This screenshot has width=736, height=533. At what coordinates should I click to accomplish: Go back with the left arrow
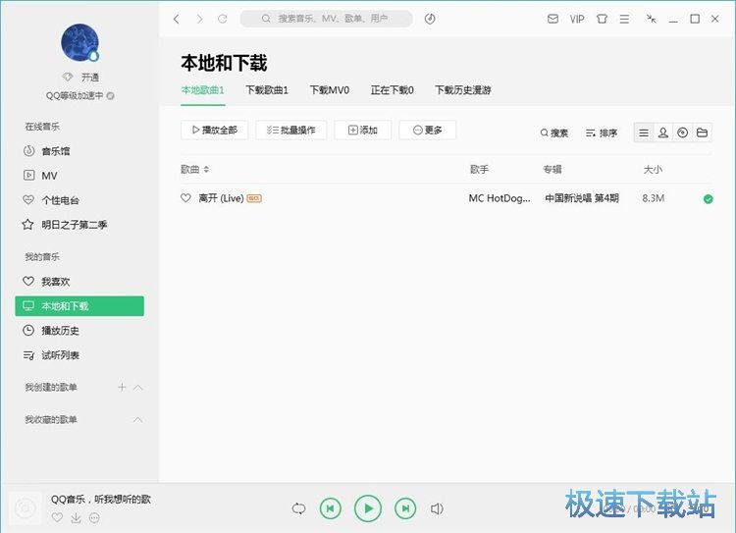[x=176, y=19]
